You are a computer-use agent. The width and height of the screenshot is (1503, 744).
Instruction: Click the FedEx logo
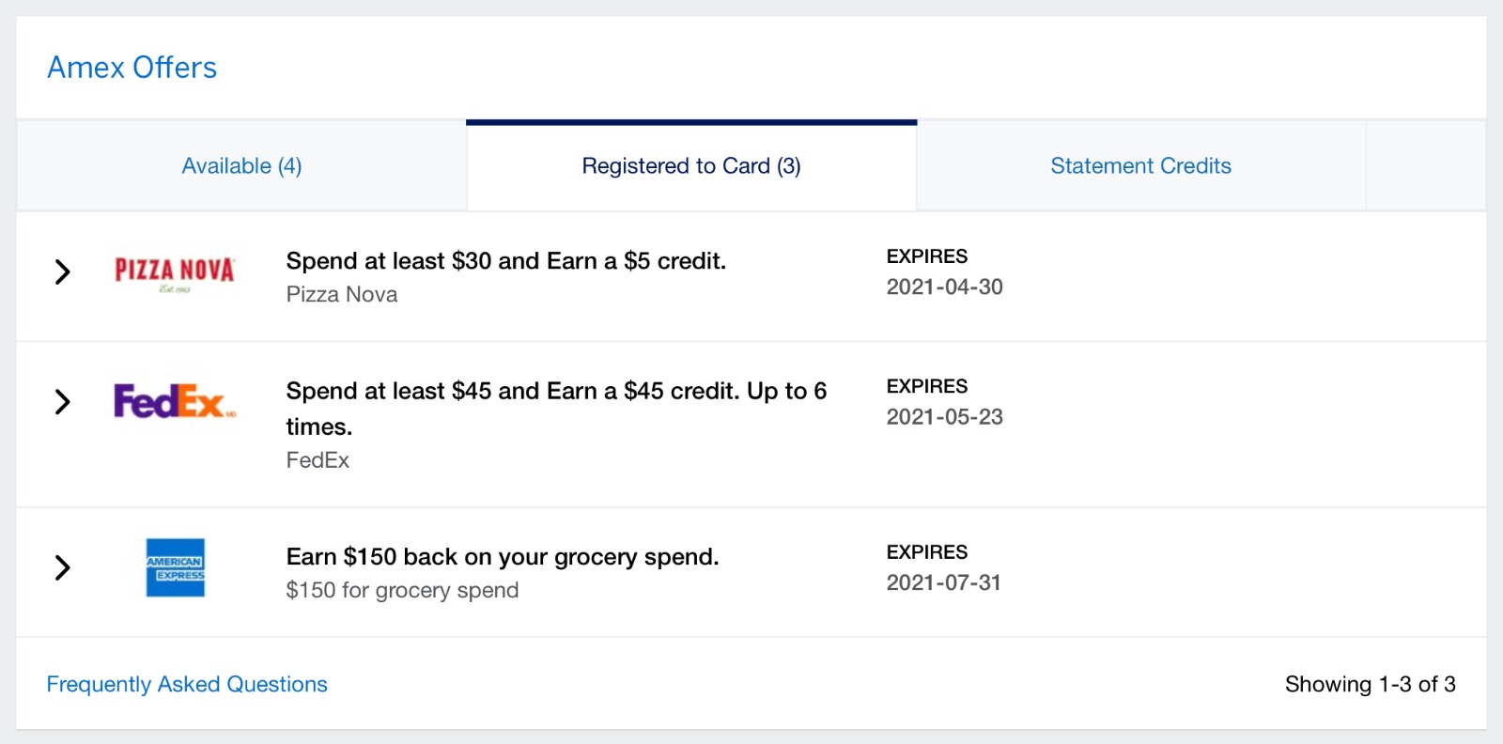tap(175, 401)
